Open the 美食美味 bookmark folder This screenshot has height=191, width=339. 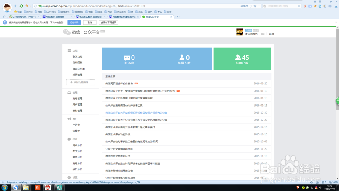pos(64,12)
